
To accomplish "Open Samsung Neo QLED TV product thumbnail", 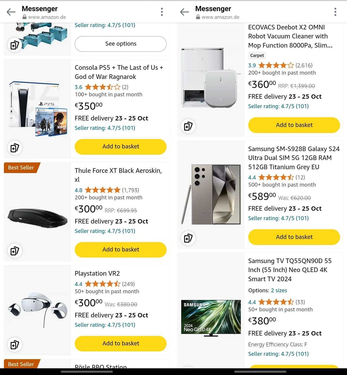I will (211, 317).
